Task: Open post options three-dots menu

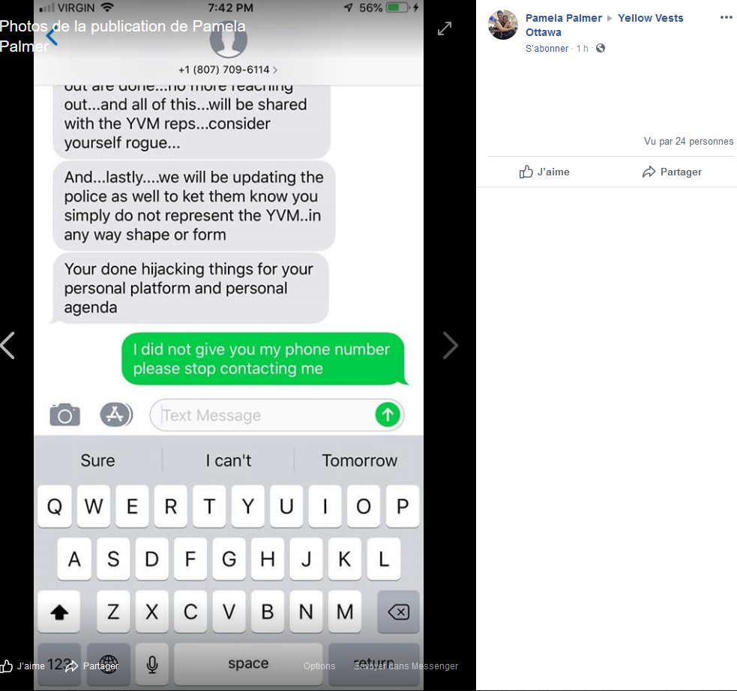Action: pos(727,17)
